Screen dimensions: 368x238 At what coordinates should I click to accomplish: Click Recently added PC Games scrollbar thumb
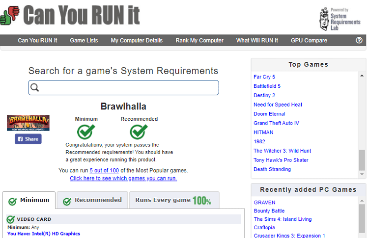[x=362, y=218]
